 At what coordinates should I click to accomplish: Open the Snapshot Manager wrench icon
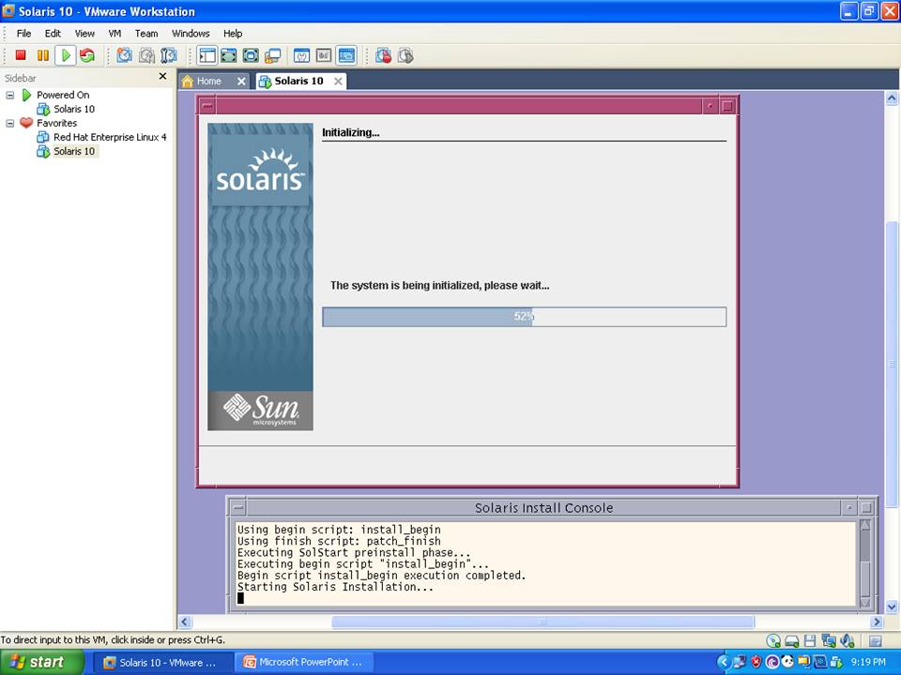tap(168, 55)
